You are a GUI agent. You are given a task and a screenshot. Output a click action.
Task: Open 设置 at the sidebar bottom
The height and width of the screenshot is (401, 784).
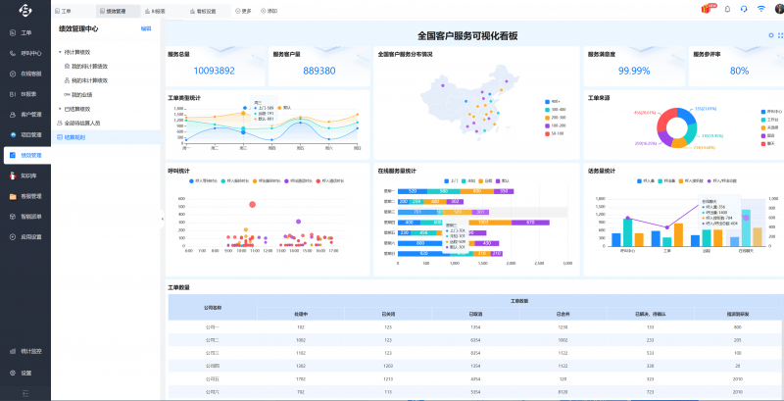pyautogui.click(x=25, y=373)
